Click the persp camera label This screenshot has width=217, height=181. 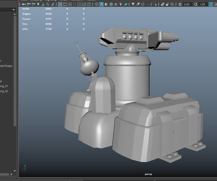coord(148,174)
